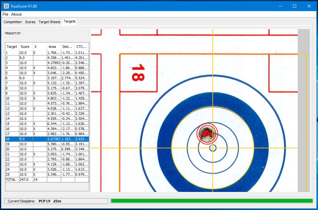Select the Targets tab
This screenshot has width=318, height=210.
(69, 22)
